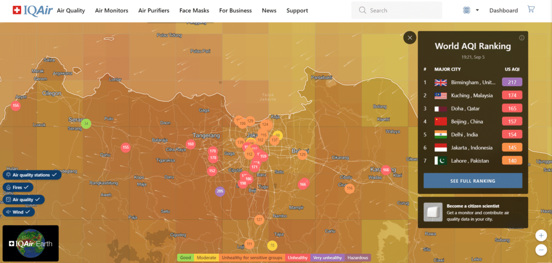Select Kuching, Malaysia ranking row
Image resolution: width=552 pixels, height=263 pixels.
tap(473, 95)
